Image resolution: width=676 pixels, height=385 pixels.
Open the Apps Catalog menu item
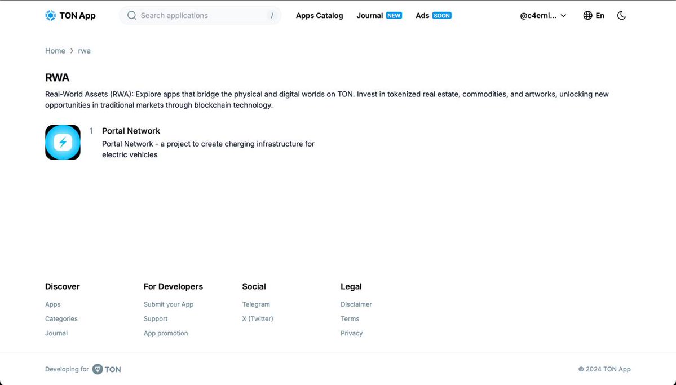pyautogui.click(x=320, y=16)
